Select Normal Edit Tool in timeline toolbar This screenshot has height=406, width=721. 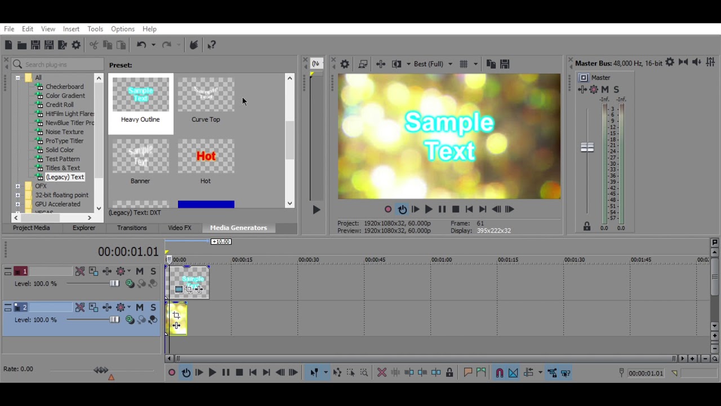[314, 373]
